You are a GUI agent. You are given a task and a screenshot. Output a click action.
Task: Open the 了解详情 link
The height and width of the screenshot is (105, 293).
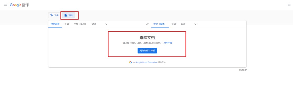(x=167, y=43)
